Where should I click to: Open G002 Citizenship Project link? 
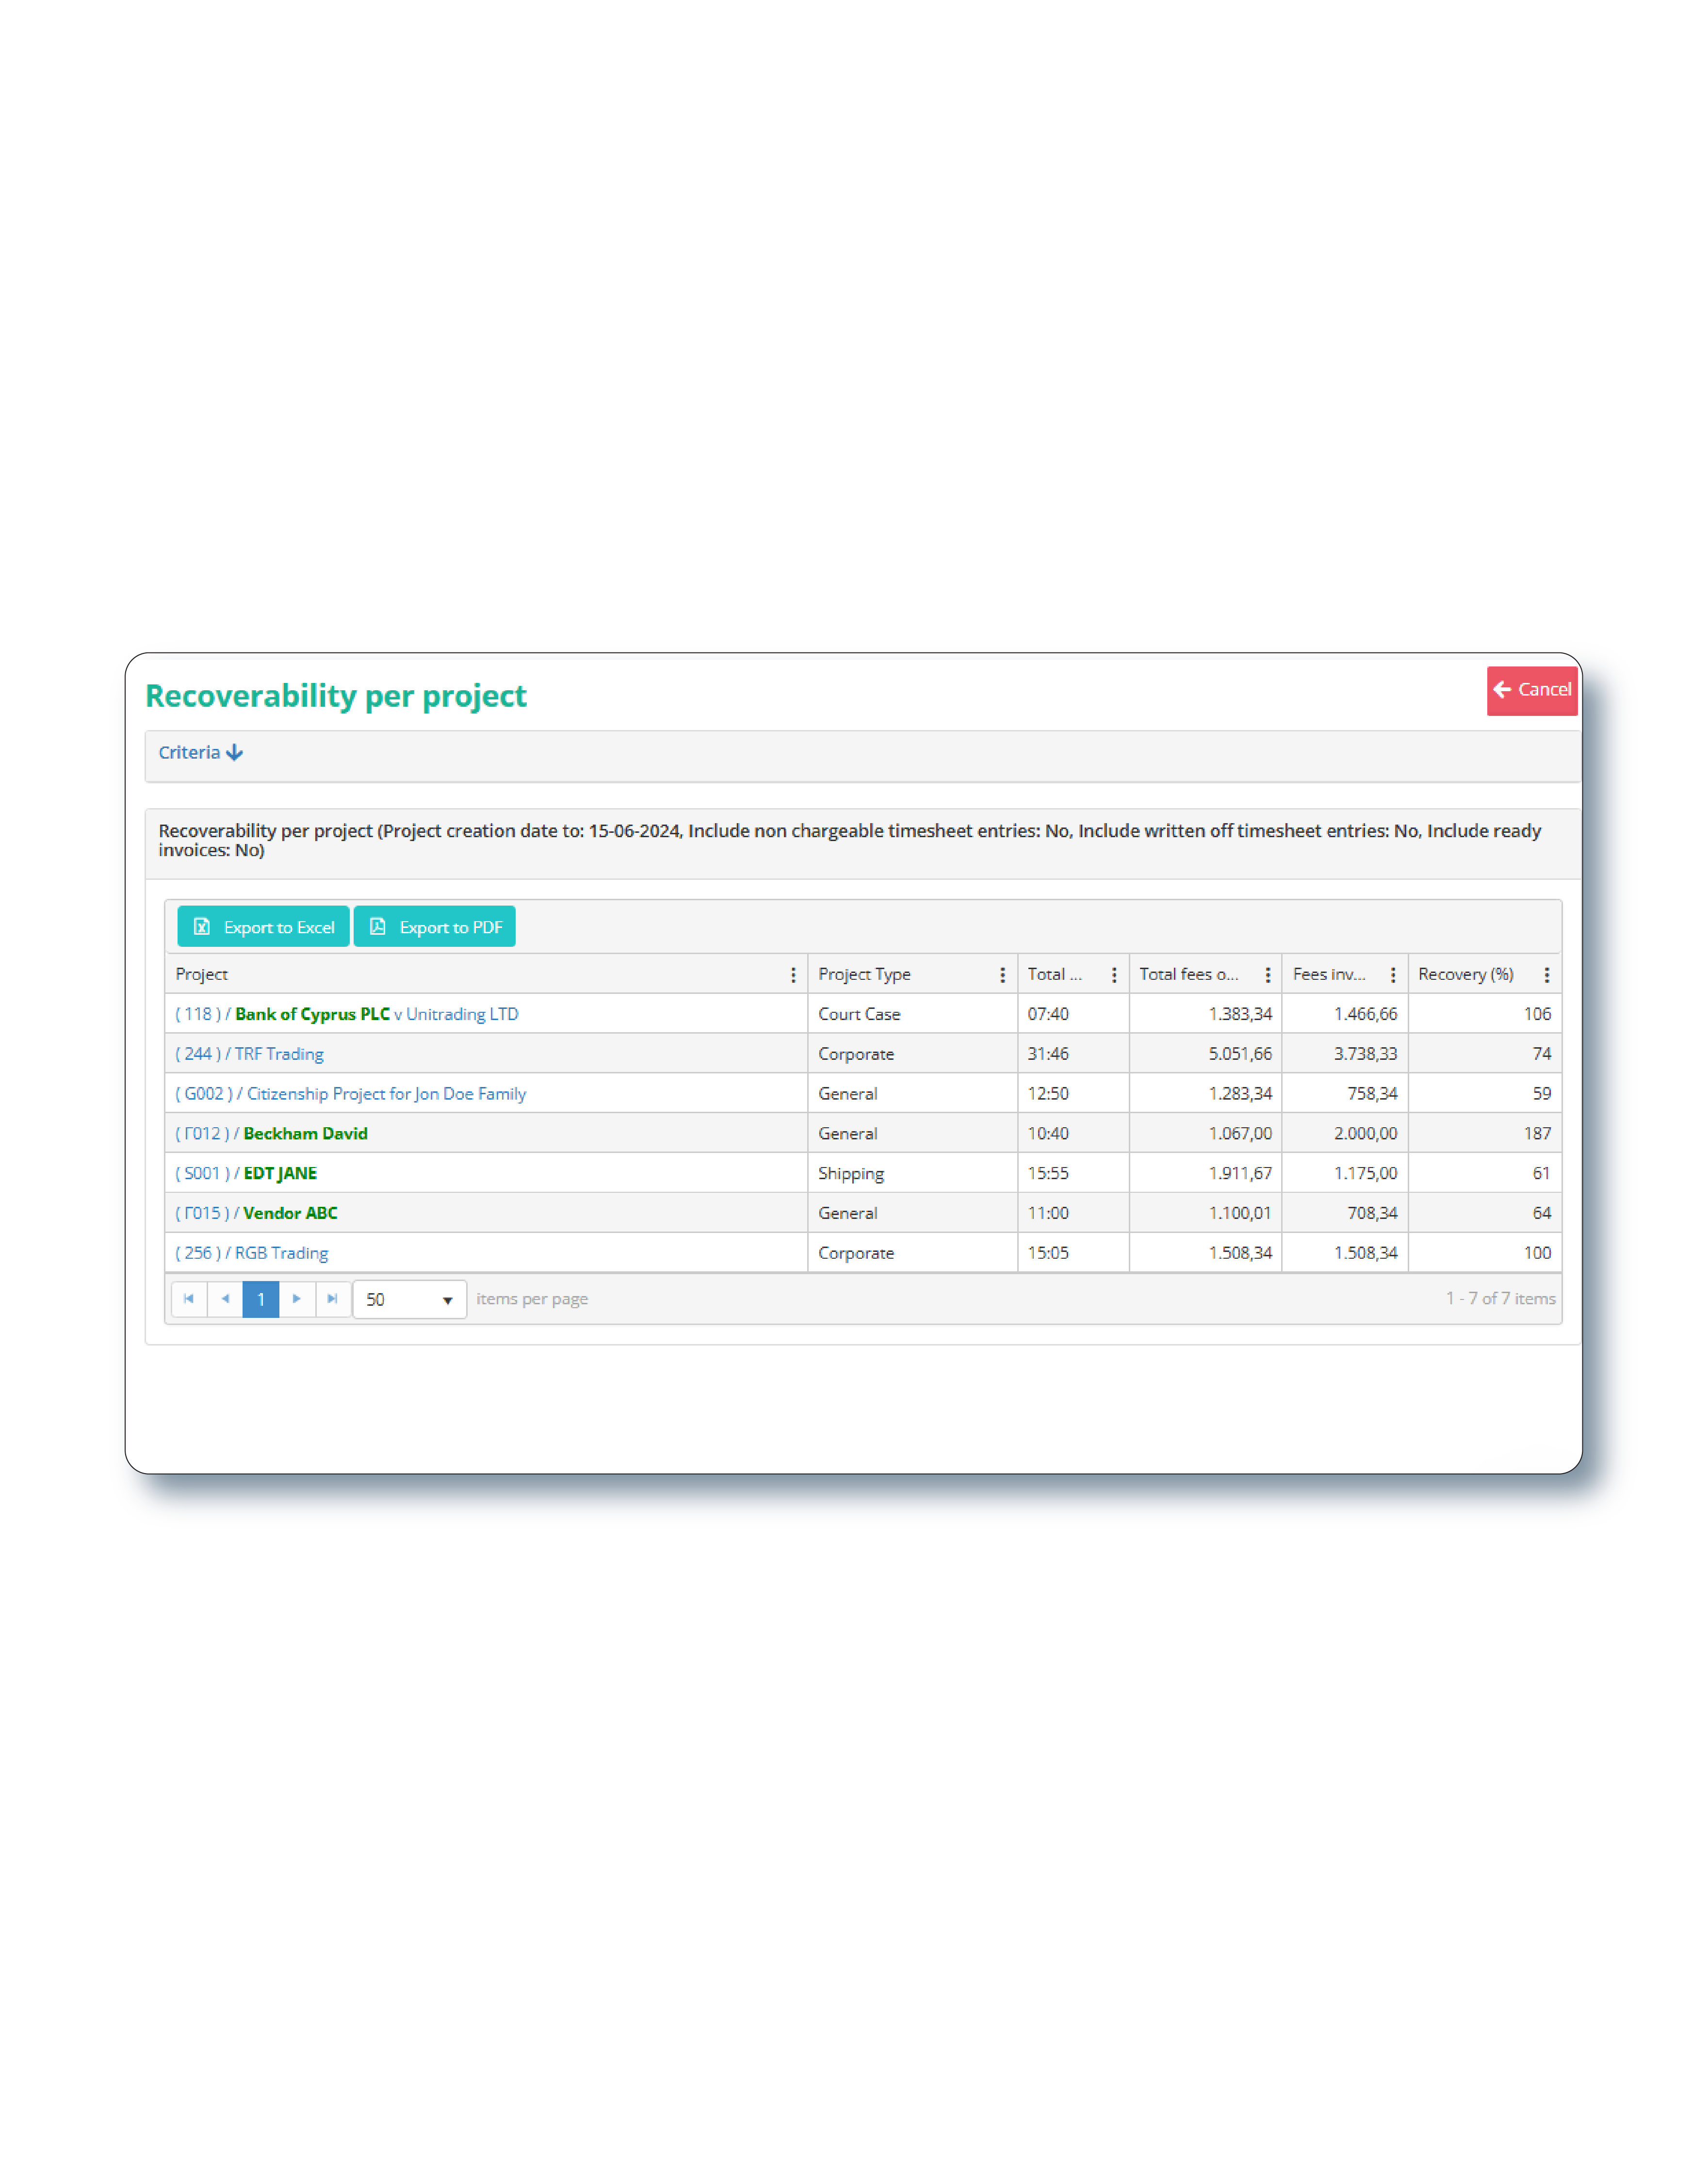(351, 1094)
